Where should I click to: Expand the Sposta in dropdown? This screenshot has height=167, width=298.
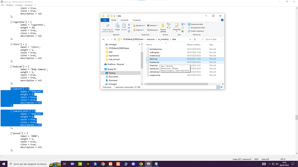pyautogui.click(x=144, y=25)
